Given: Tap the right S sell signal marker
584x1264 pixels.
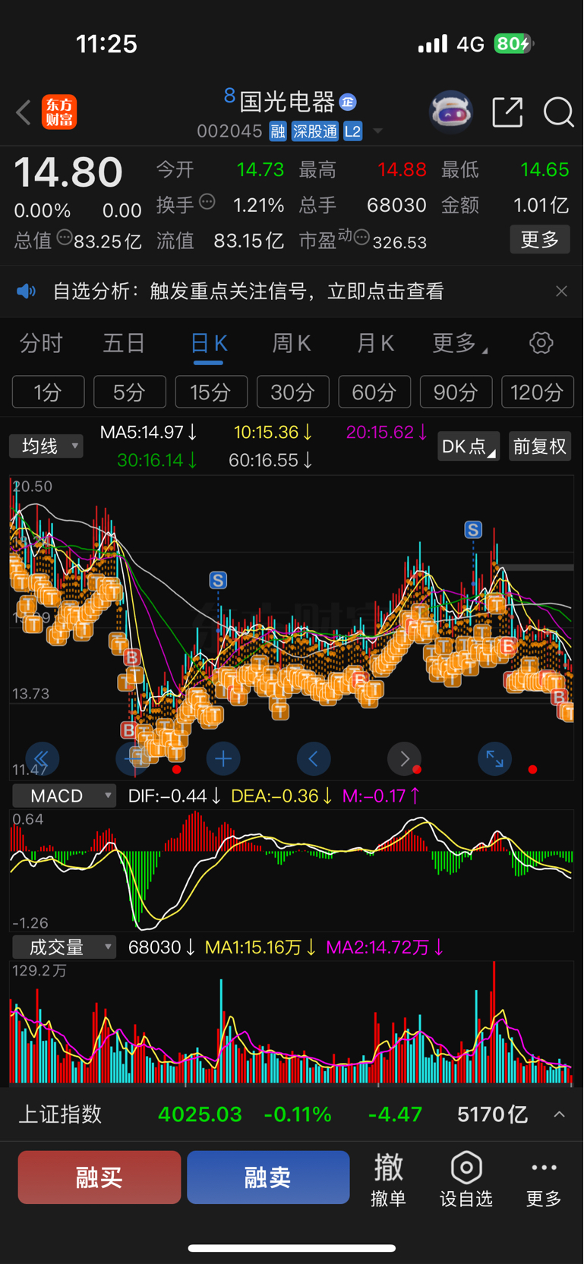Looking at the screenshot, I should [473, 530].
